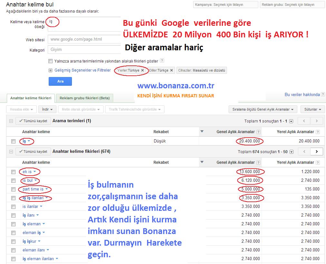Click help icon of Genel Aylık Aramalar in keyword ideas table
The image size is (326, 264).
(258, 162)
